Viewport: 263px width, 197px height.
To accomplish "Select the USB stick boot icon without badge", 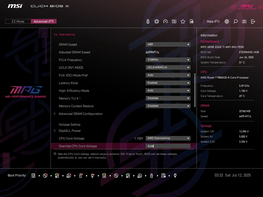I will 152,175.
